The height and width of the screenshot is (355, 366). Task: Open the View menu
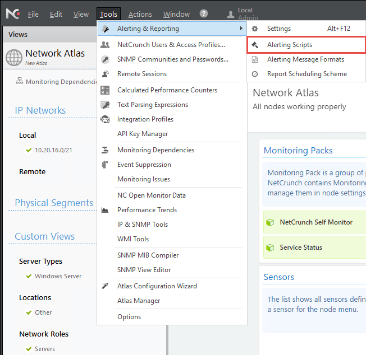[81, 14]
